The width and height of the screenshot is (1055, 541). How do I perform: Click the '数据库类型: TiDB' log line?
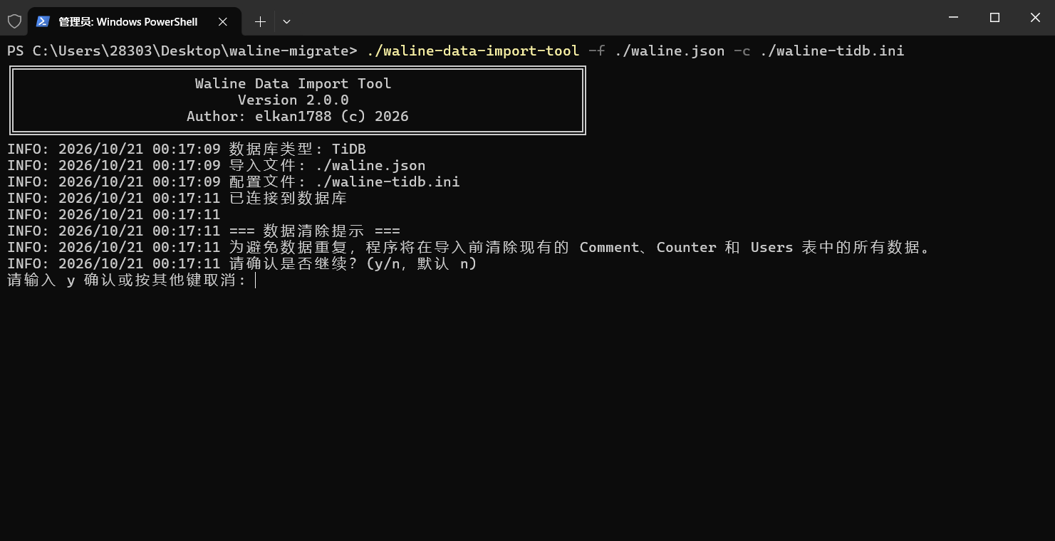(x=187, y=149)
